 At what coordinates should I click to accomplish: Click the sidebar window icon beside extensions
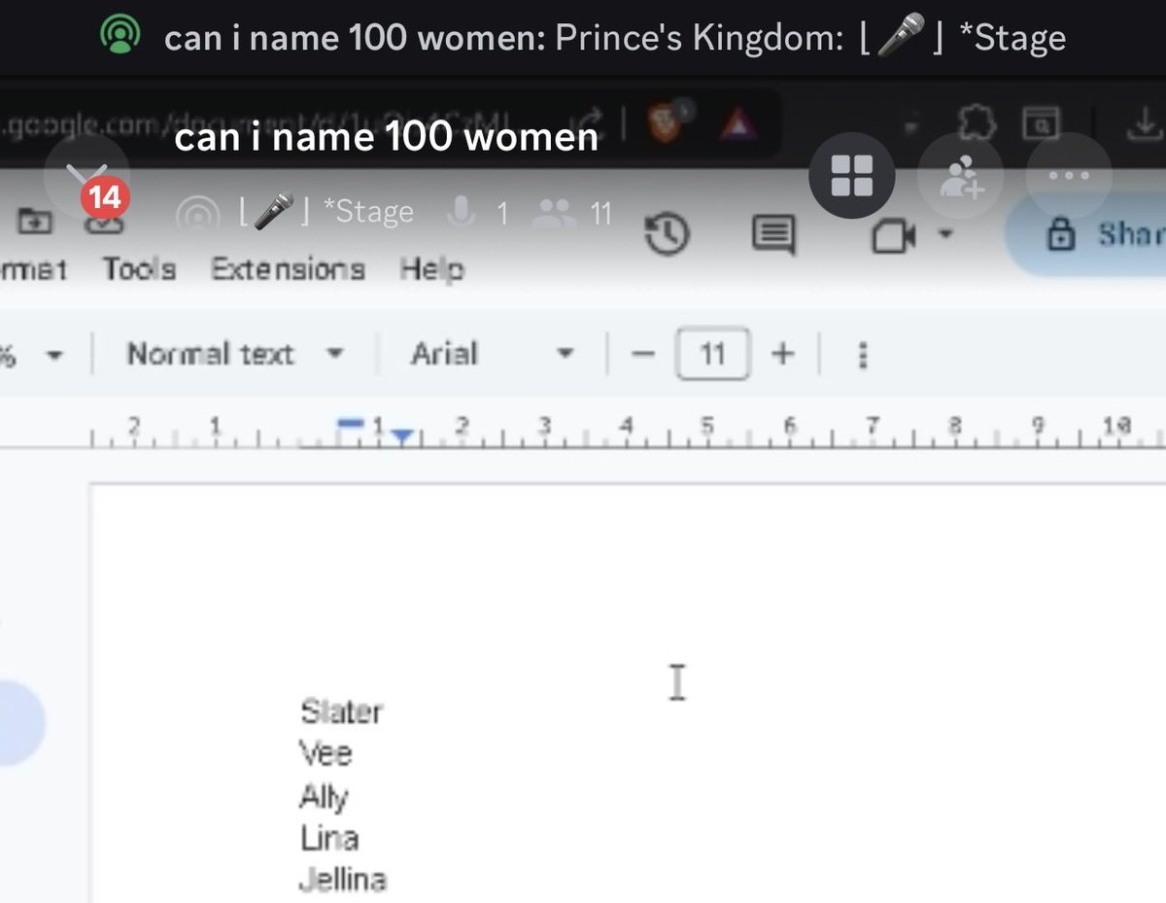tap(1041, 123)
